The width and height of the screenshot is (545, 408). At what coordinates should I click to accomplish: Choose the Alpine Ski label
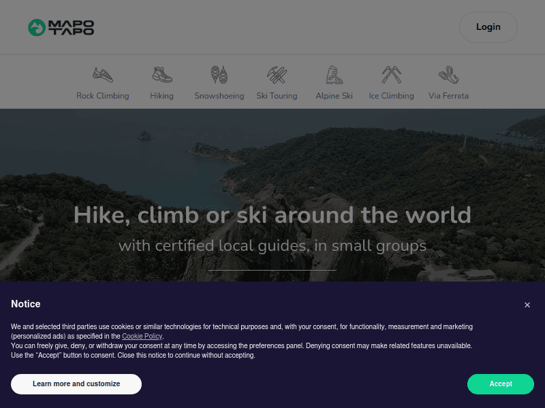tap(334, 96)
